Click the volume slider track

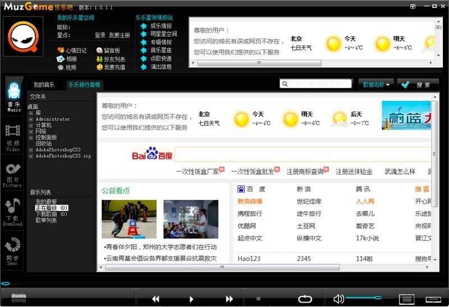coord(365,297)
